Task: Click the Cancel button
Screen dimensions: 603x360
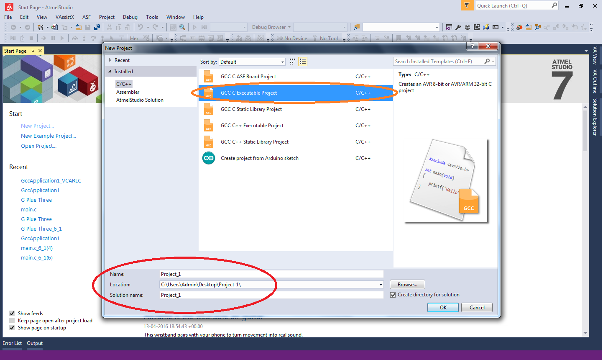Action: 477,308
